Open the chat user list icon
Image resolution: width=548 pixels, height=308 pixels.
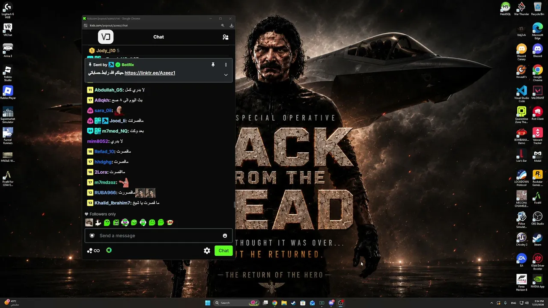tap(226, 37)
